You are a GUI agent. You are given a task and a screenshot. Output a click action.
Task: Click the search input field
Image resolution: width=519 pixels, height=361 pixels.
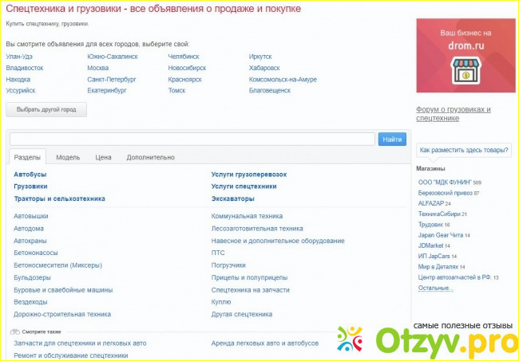click(191, 139)
